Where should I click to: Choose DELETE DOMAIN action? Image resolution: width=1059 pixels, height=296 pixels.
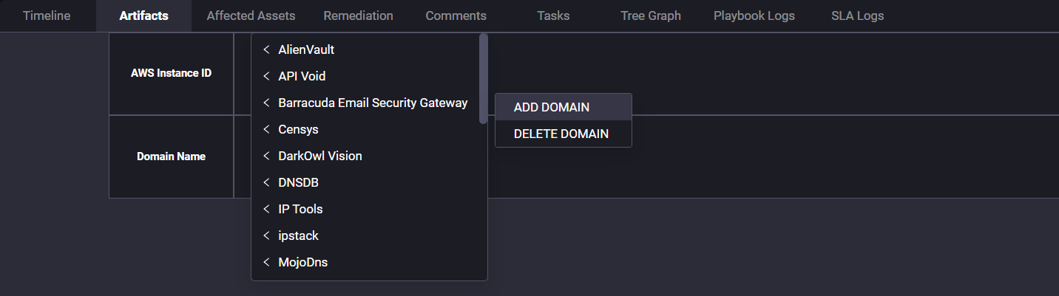[x=564, y=134]
